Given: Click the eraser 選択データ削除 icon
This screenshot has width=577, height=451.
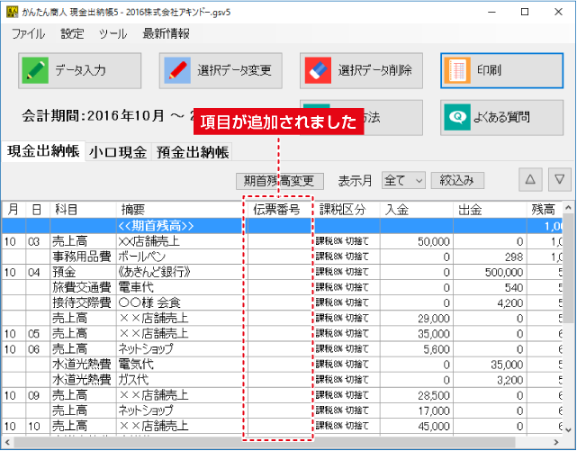Looking at the screenshot, I should 318,69.
